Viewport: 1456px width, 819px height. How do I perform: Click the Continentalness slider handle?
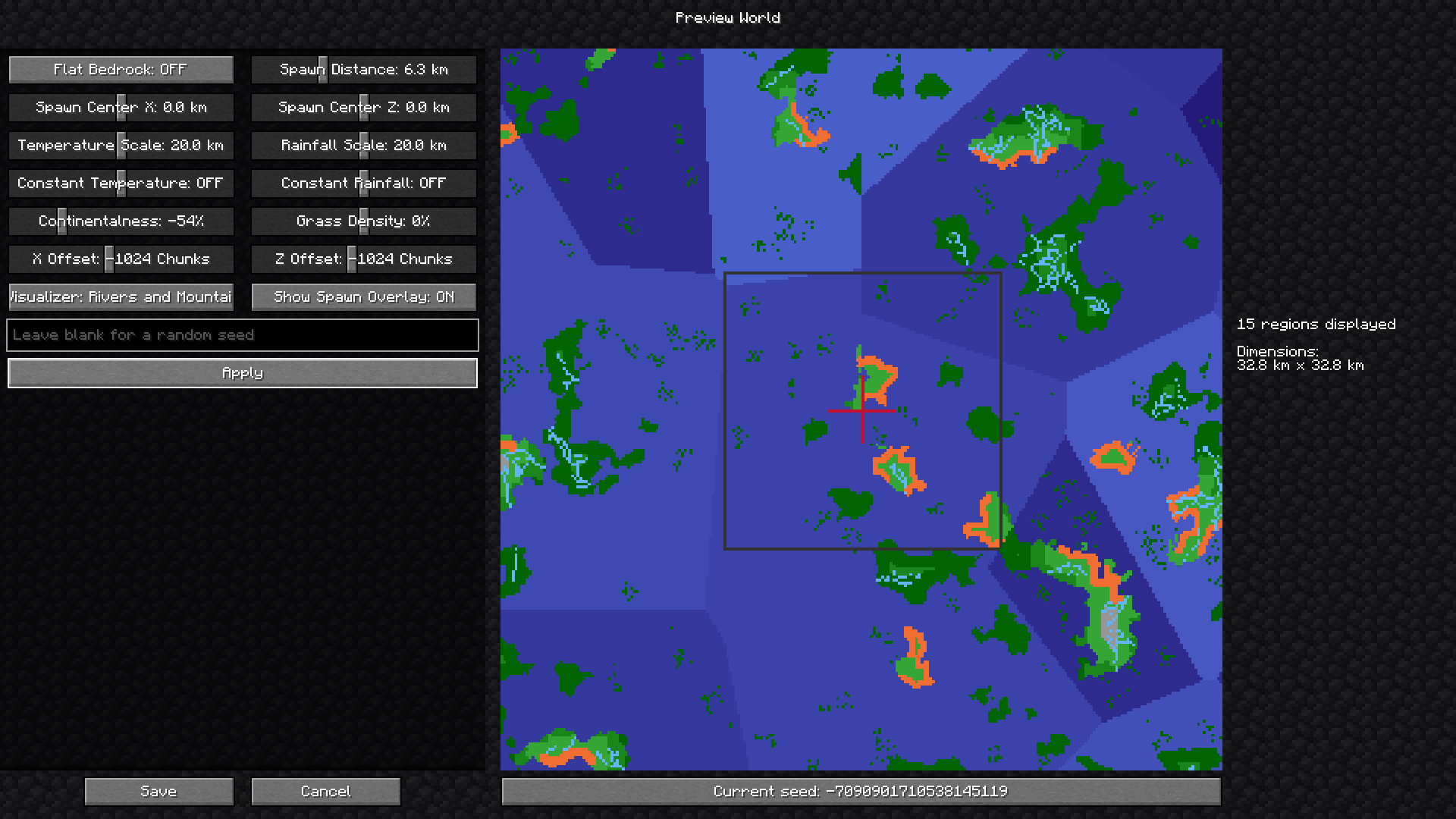62,221
